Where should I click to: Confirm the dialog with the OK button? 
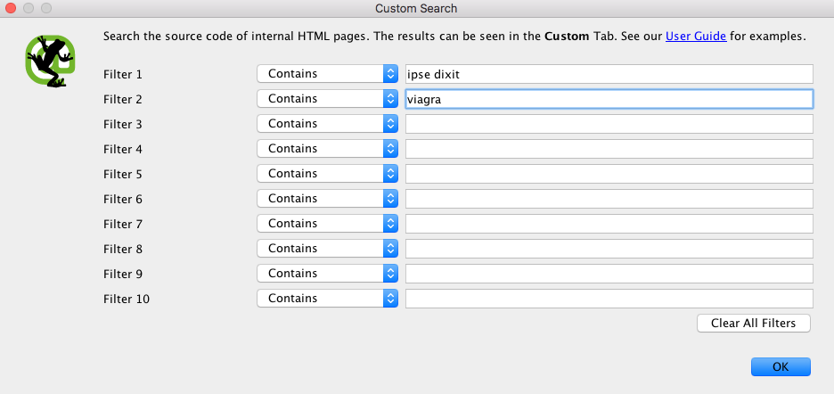(781, 366)
